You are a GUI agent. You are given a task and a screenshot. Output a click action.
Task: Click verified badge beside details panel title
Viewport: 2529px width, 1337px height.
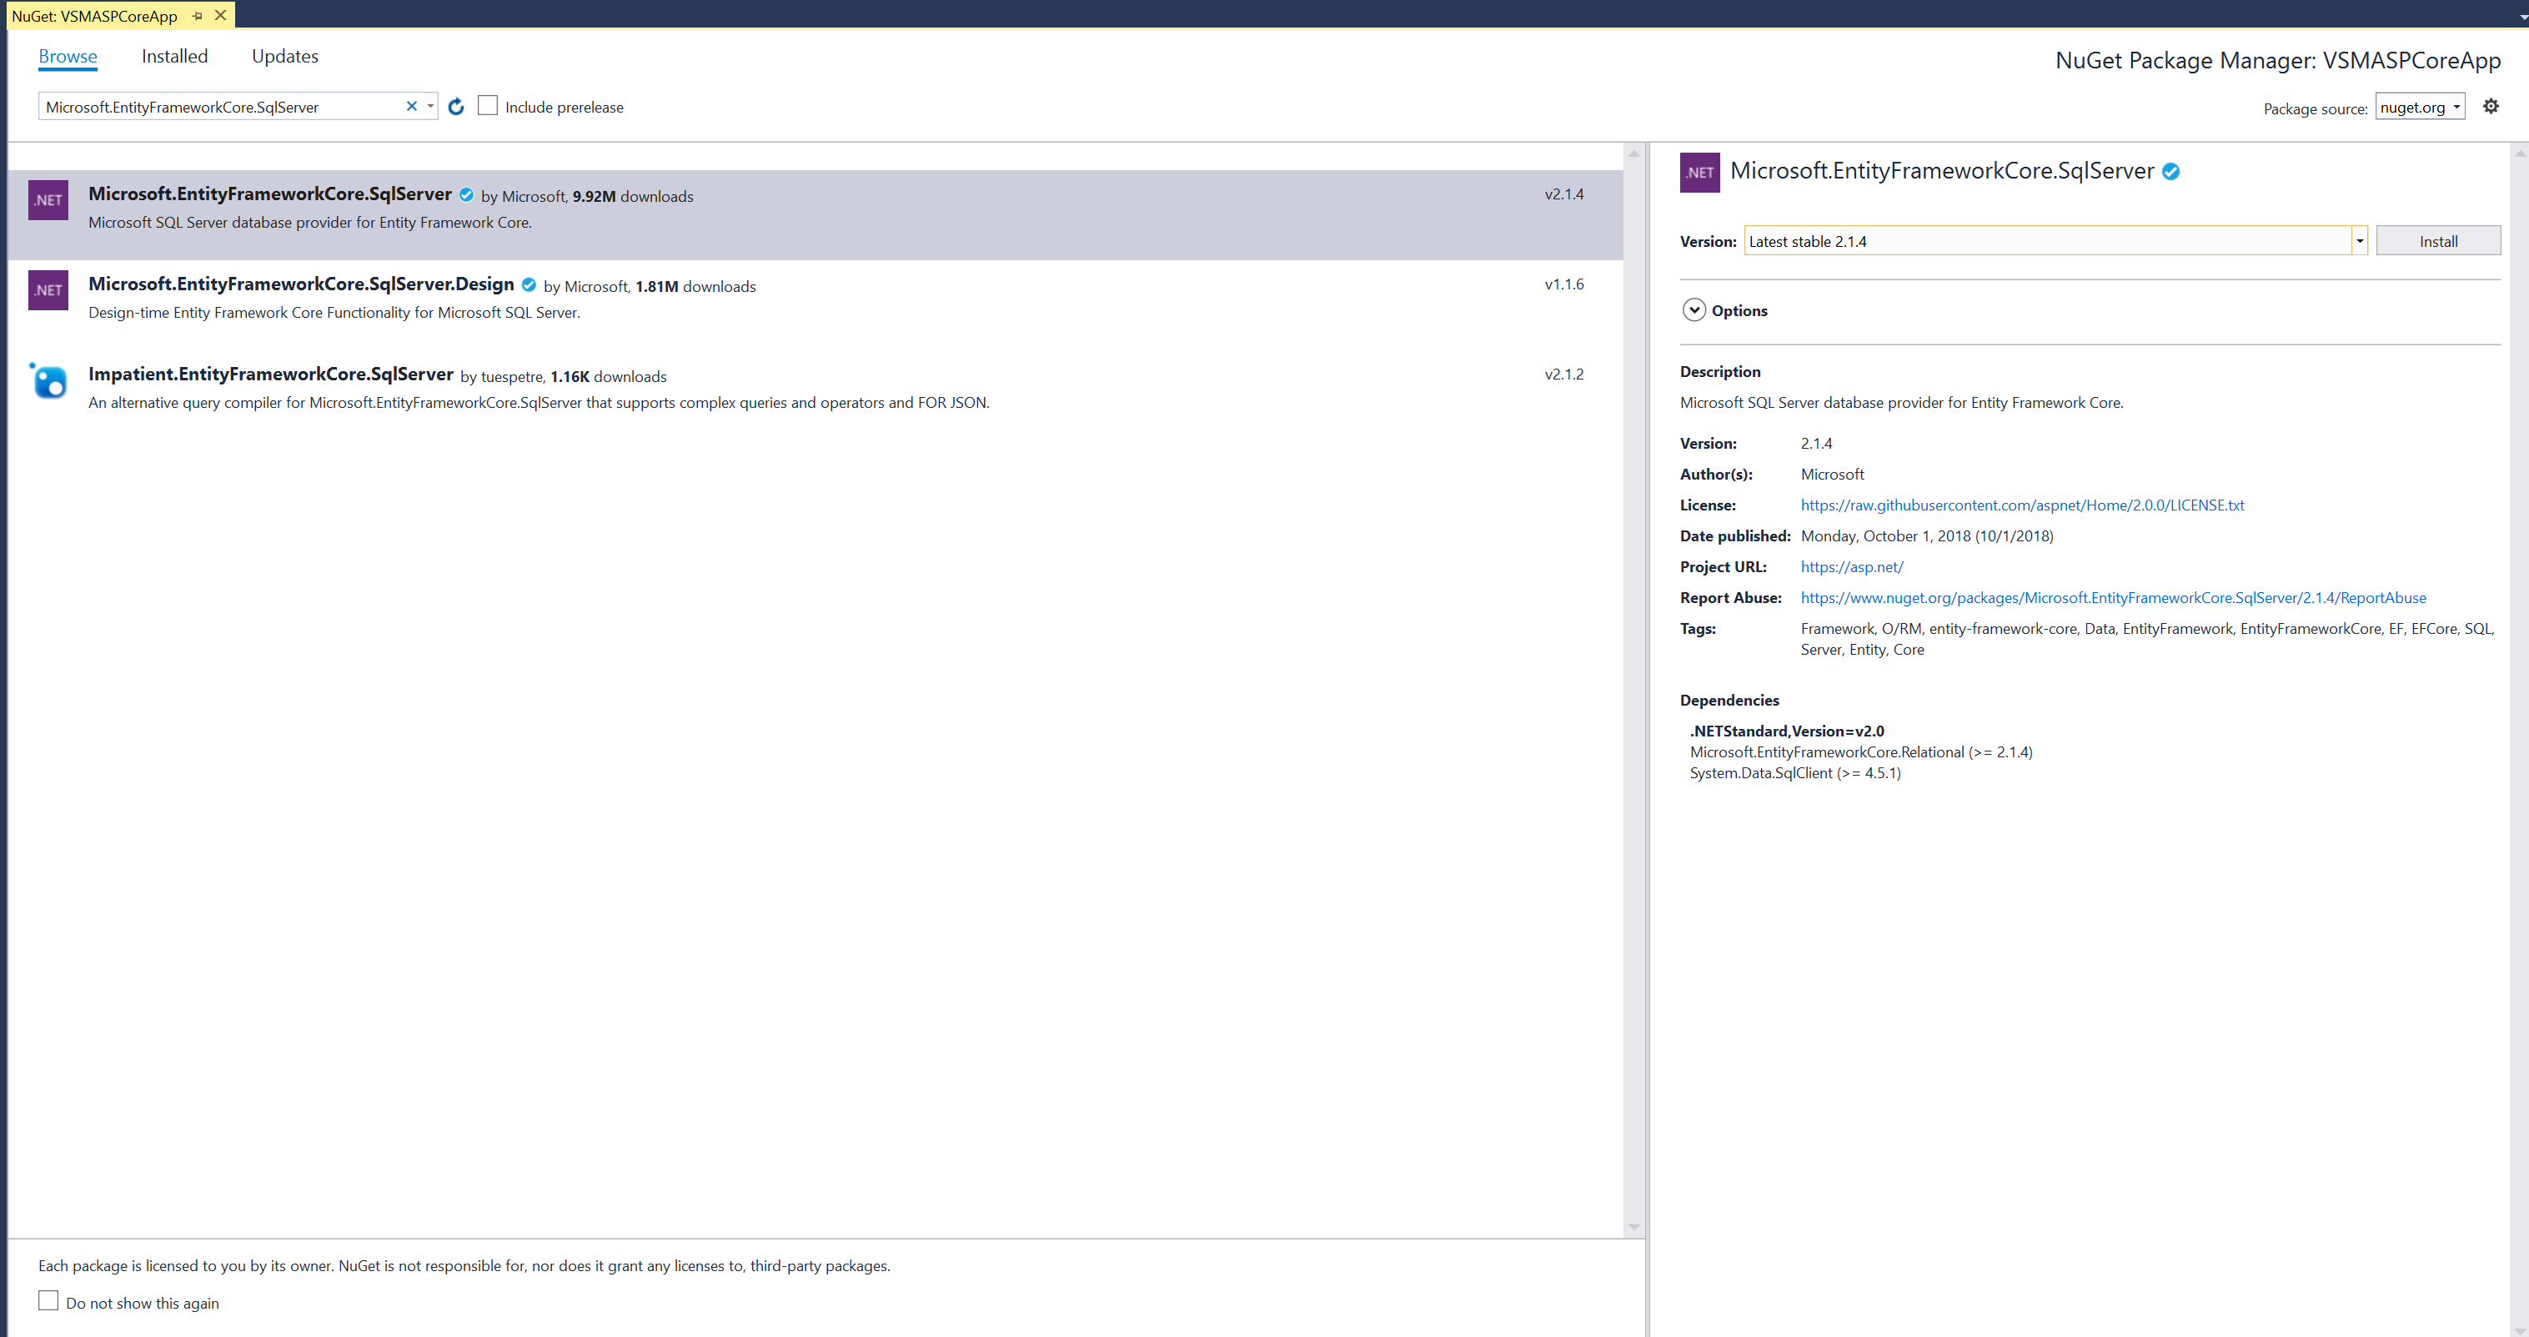tap(2171, 172)
